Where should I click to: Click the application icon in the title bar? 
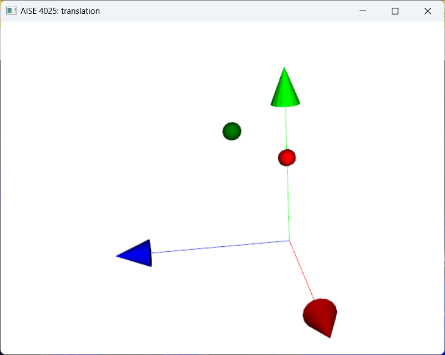(x=11, y=11)
